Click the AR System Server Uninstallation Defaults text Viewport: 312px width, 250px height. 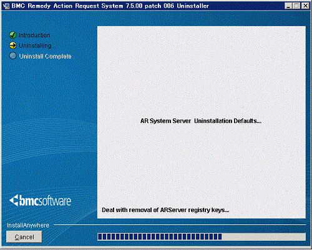click(x=201, y=121)
